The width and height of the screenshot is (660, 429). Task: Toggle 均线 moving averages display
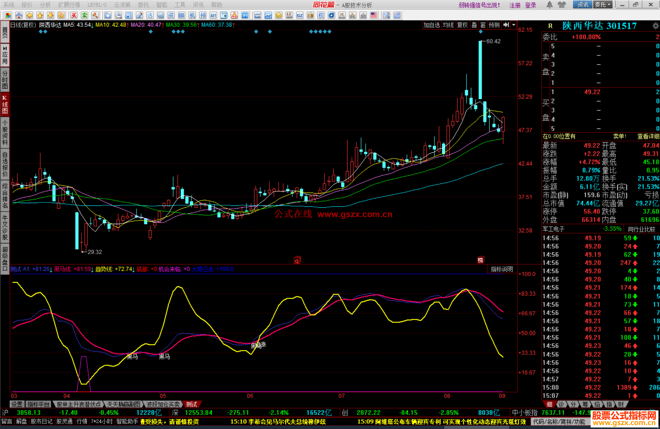(448, 25)
